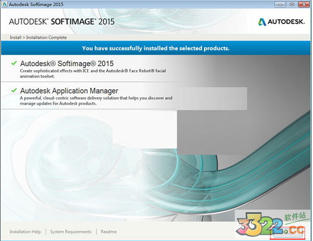313x241 pixels.
Task: Click the 'Create sophisticated effects with ICE' description
Action: point(93,73)
